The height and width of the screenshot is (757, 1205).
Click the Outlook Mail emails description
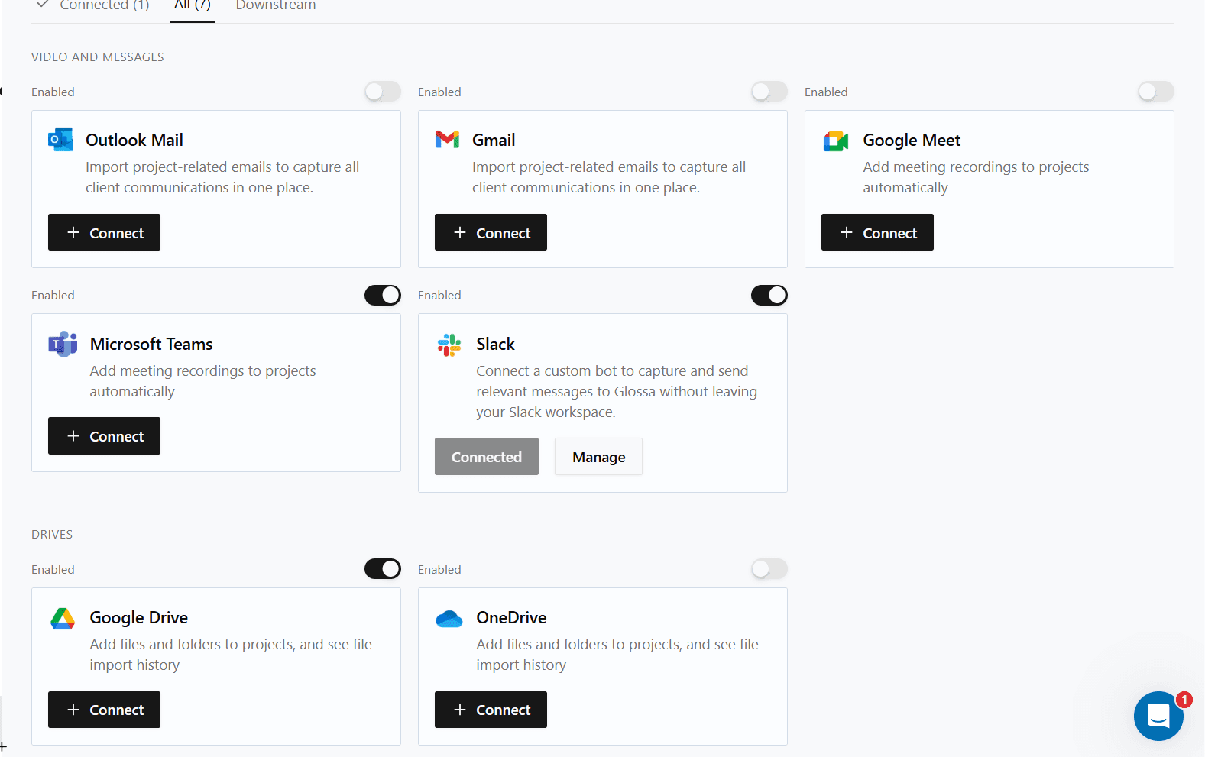point(222,177)
